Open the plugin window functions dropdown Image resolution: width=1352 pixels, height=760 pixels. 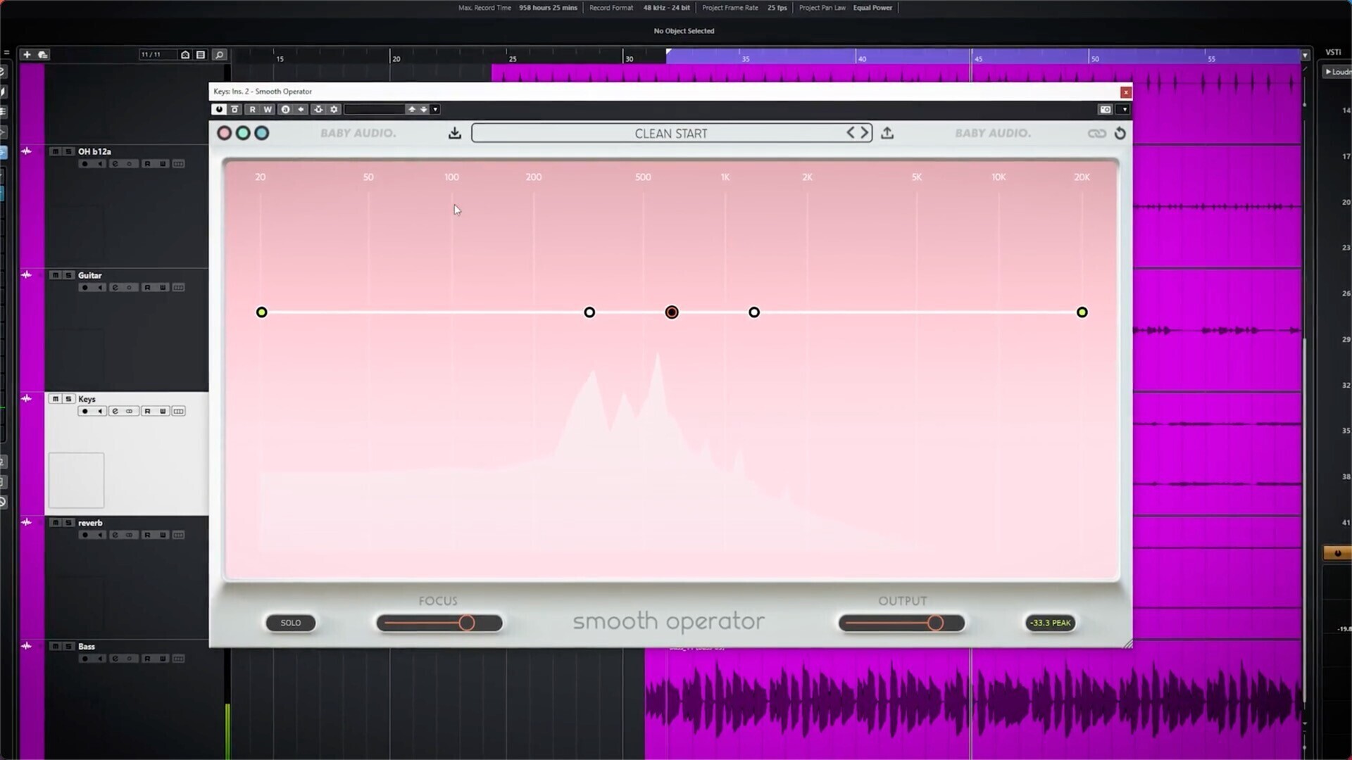coord(1124,109)
